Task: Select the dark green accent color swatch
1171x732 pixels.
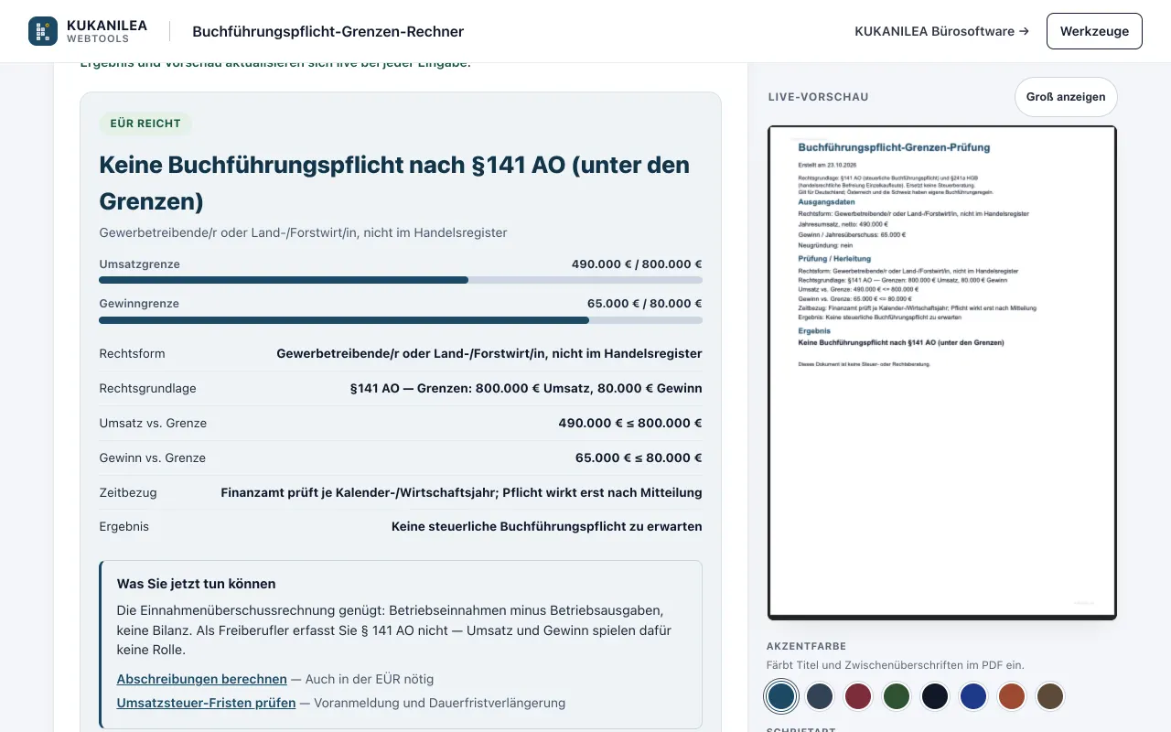Action: tap(897, 697)
